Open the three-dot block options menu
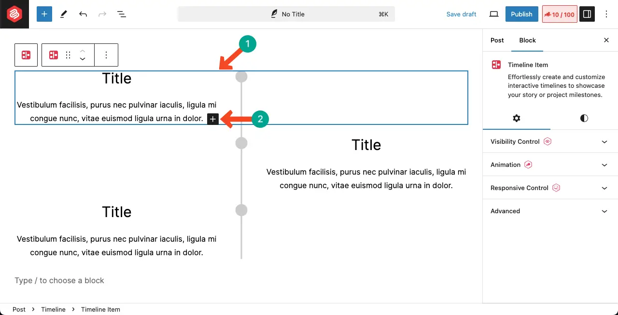Screen dimensions: 618x315 click(x=106, y=55)
